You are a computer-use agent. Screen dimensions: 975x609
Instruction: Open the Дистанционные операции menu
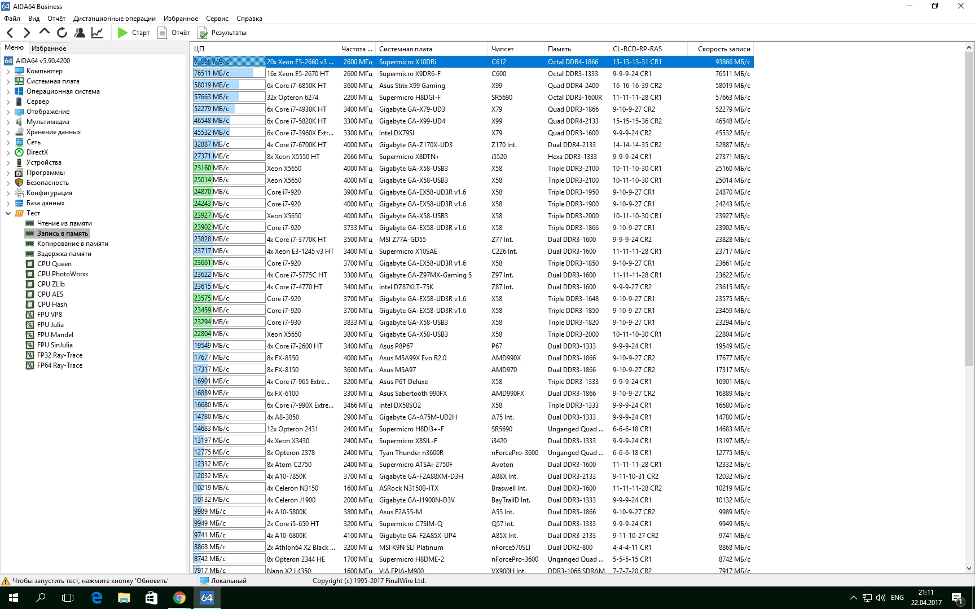point(115,19)
